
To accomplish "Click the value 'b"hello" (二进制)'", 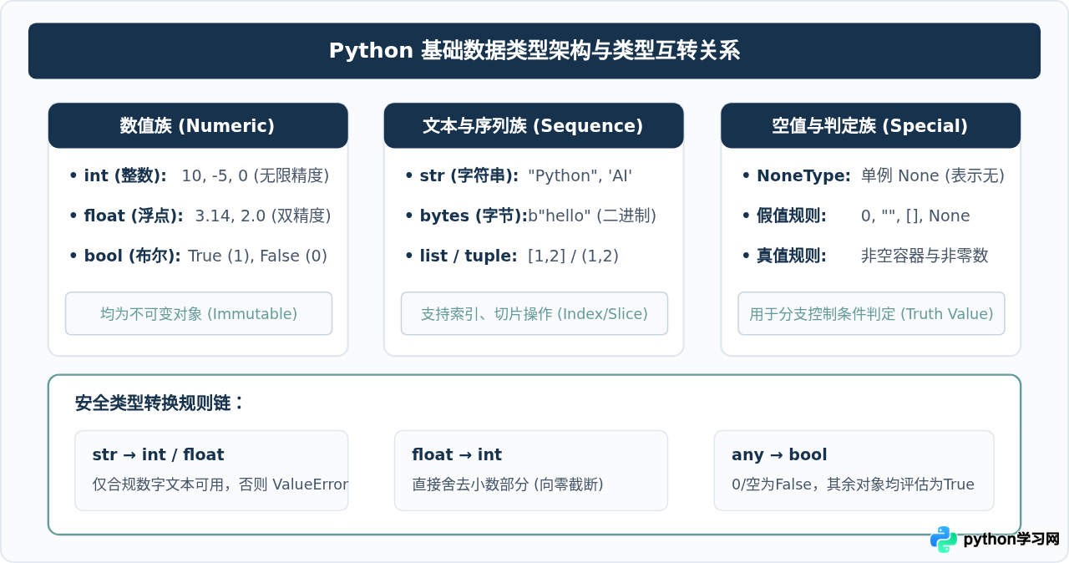I will [x=592, y=216].
